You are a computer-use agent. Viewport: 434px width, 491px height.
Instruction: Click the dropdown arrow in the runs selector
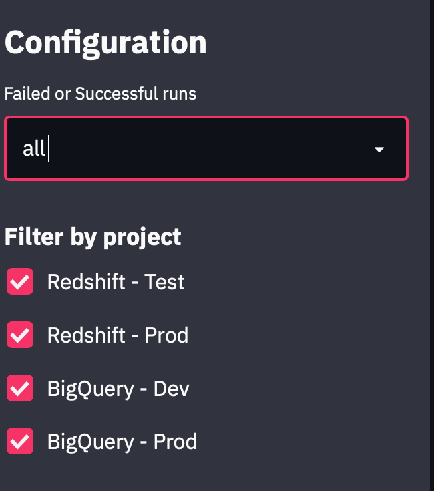pos(379,150)
